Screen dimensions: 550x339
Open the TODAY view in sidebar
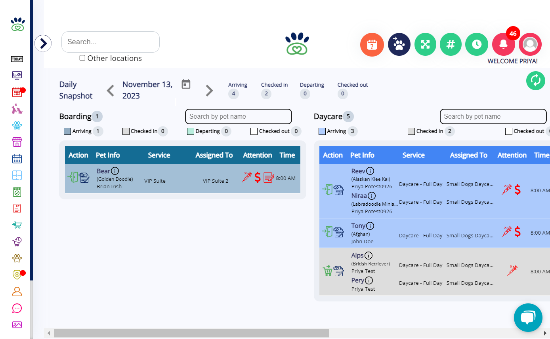point(17,59)
